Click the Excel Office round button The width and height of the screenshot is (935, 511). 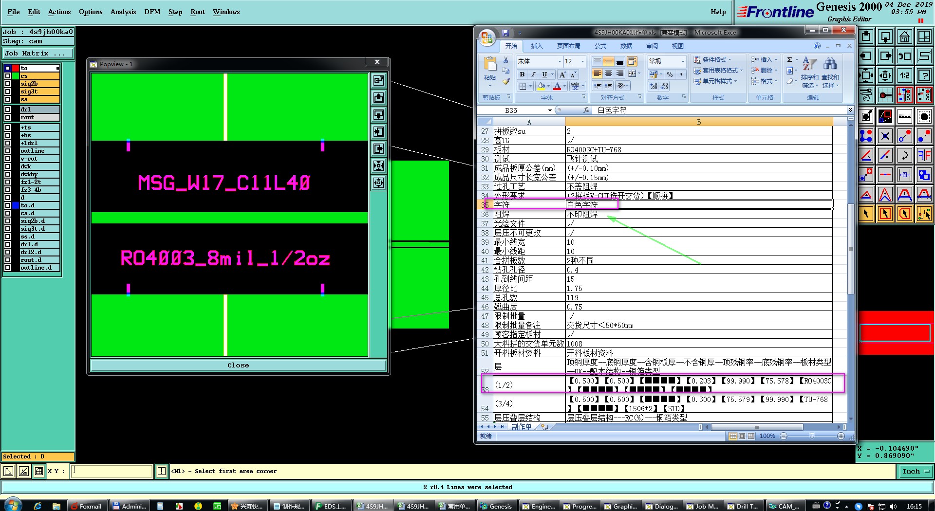click(x=486, y=37)
